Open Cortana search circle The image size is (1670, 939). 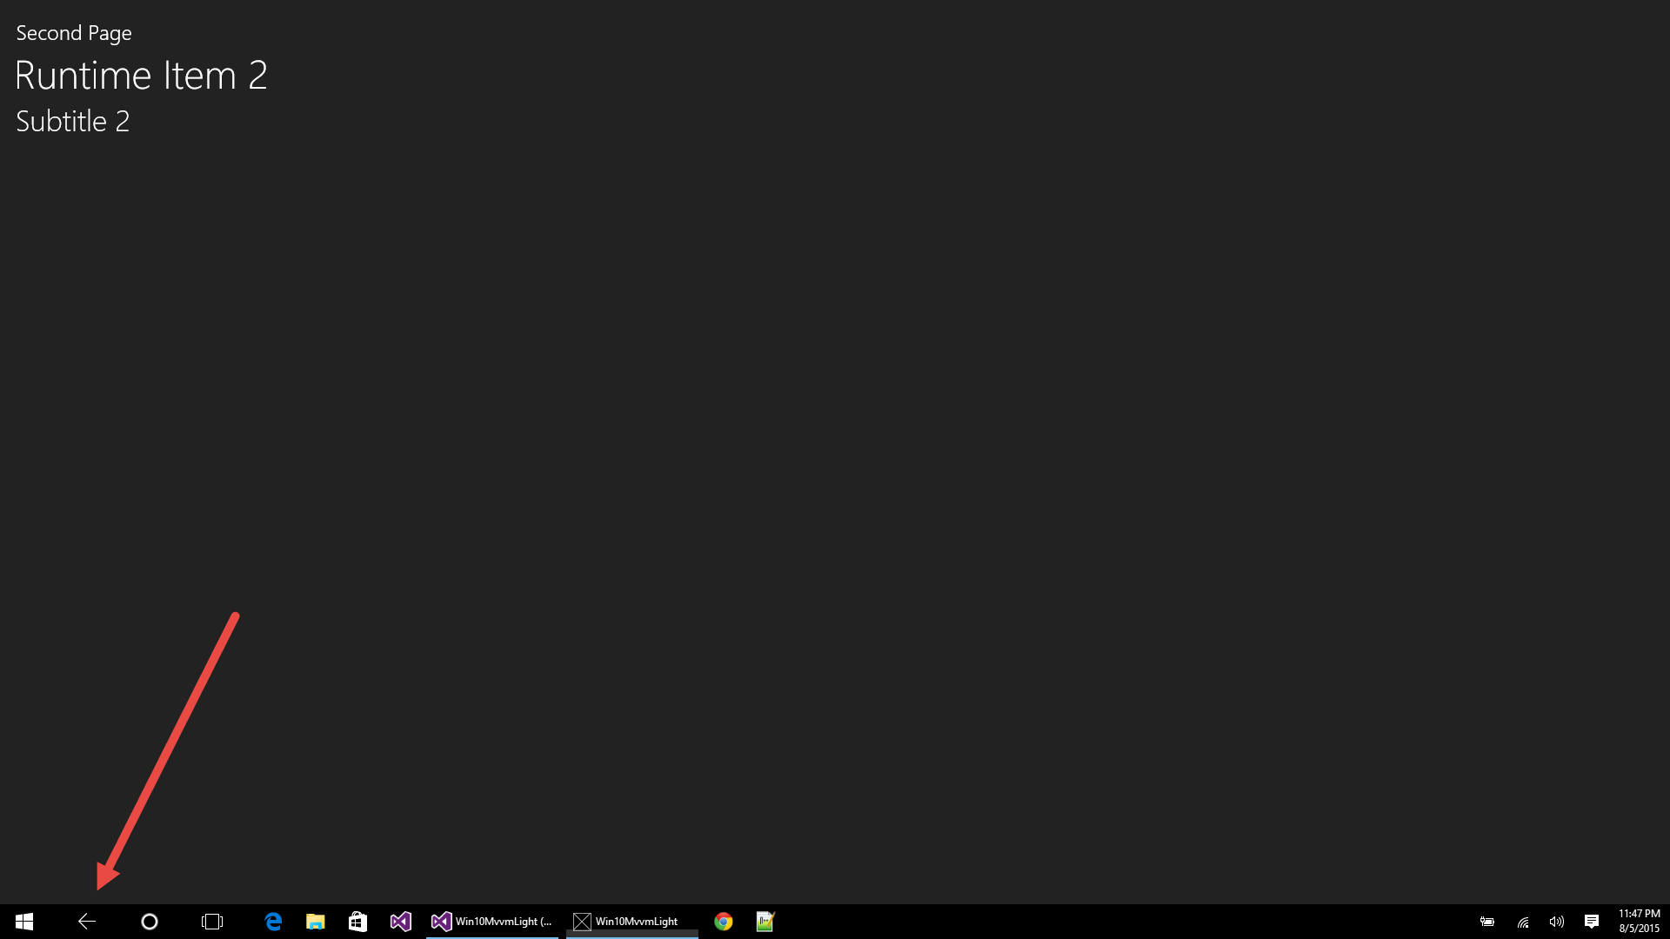149,922
